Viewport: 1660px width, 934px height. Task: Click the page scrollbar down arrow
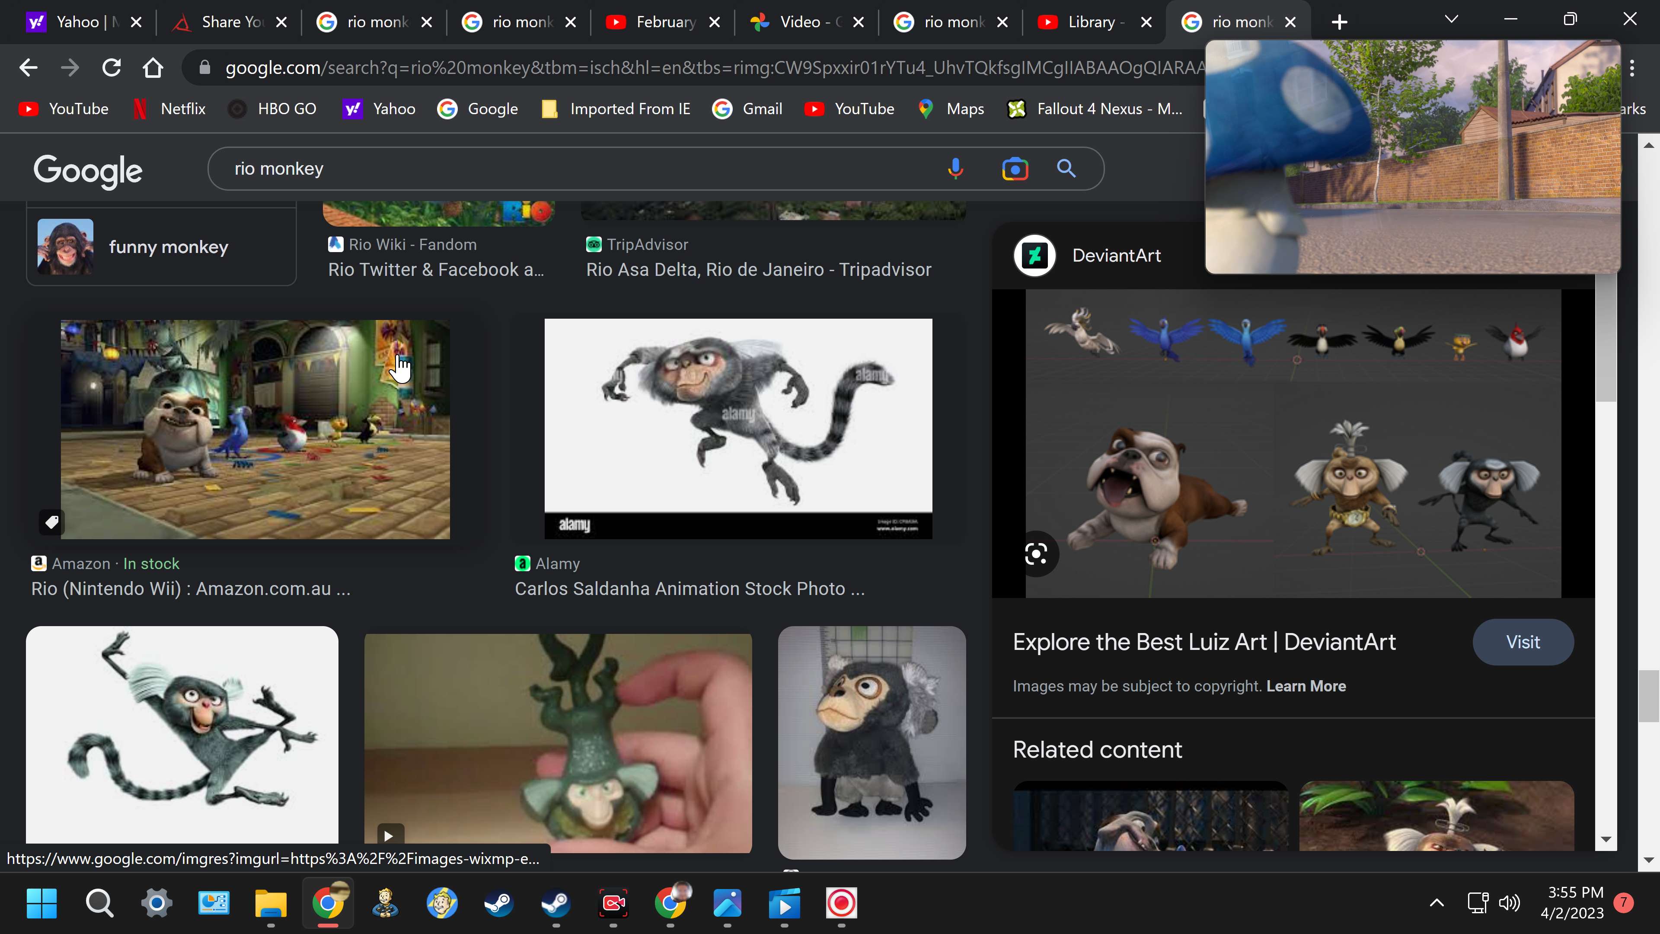coord(1648,860)
